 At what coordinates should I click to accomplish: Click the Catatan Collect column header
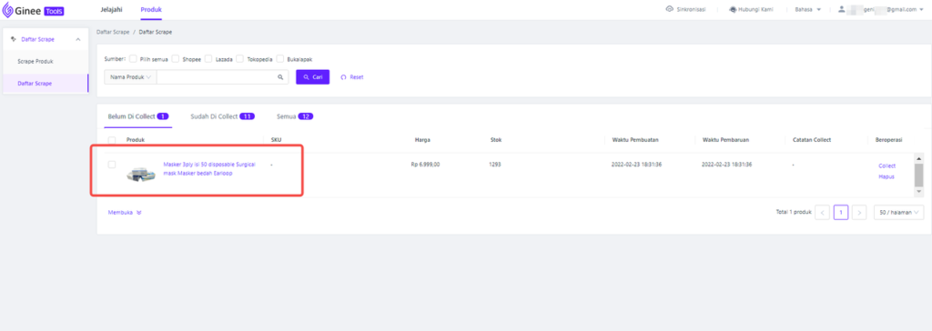tap(811, 140)
